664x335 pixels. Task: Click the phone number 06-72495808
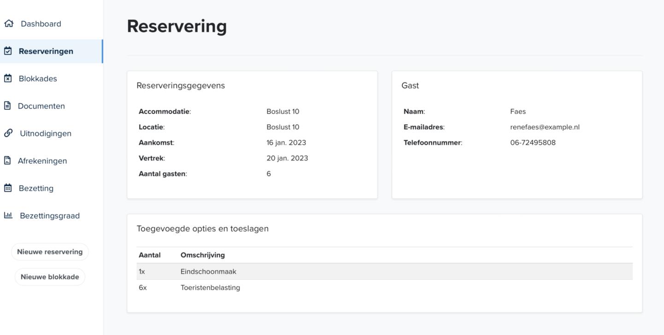[533, 143]
